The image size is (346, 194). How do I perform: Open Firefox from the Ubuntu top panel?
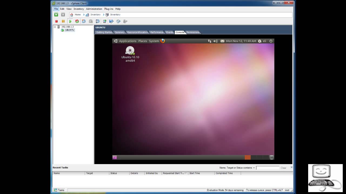(x=162, y=41)
